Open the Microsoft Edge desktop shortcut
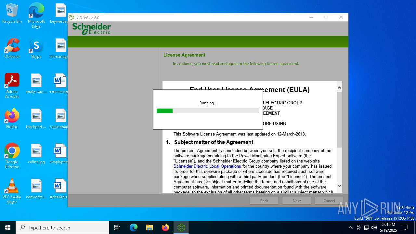The width and height of the screenshot is (416, 234). point(36,15)
